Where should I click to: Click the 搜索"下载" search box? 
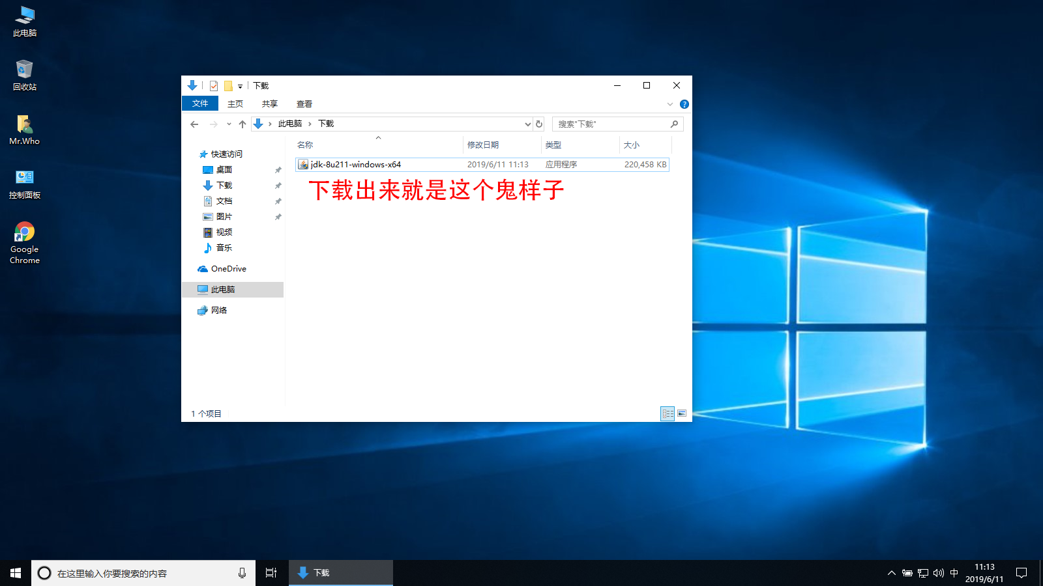pos(617,124)
